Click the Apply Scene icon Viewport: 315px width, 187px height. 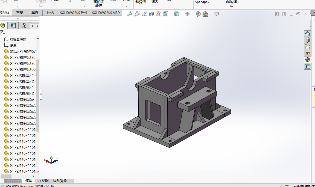pos(205,14)
